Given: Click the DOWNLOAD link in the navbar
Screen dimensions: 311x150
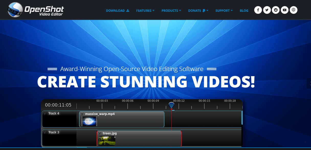Looking at the screenshot, I should pyautogui.click(x=116, y=10).
